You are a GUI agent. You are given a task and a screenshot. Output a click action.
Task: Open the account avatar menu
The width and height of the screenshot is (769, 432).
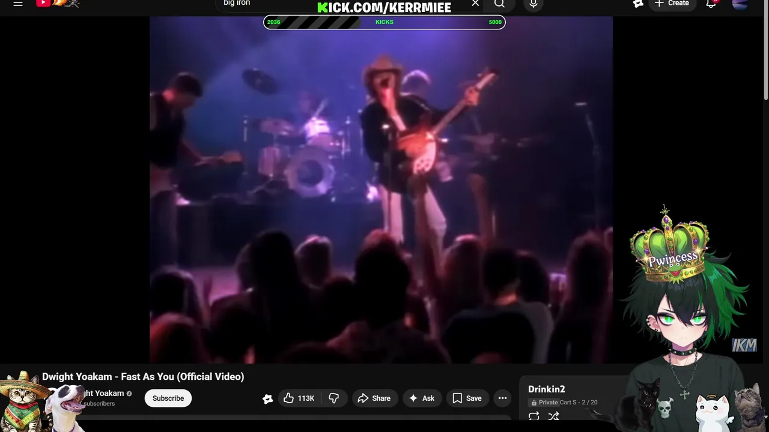click(740, 4)
